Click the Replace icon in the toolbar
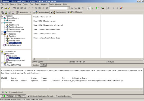The width and height of the screenshot is (144, 101). [x=76, y=8]
